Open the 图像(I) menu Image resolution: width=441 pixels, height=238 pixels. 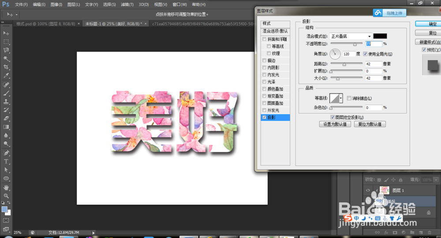click(x=56, y=4)
